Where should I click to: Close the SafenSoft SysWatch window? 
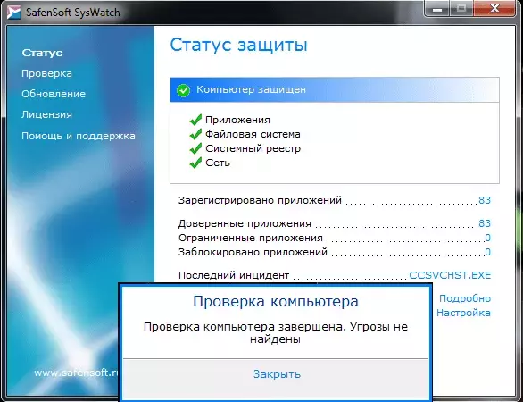pos(494,9)
